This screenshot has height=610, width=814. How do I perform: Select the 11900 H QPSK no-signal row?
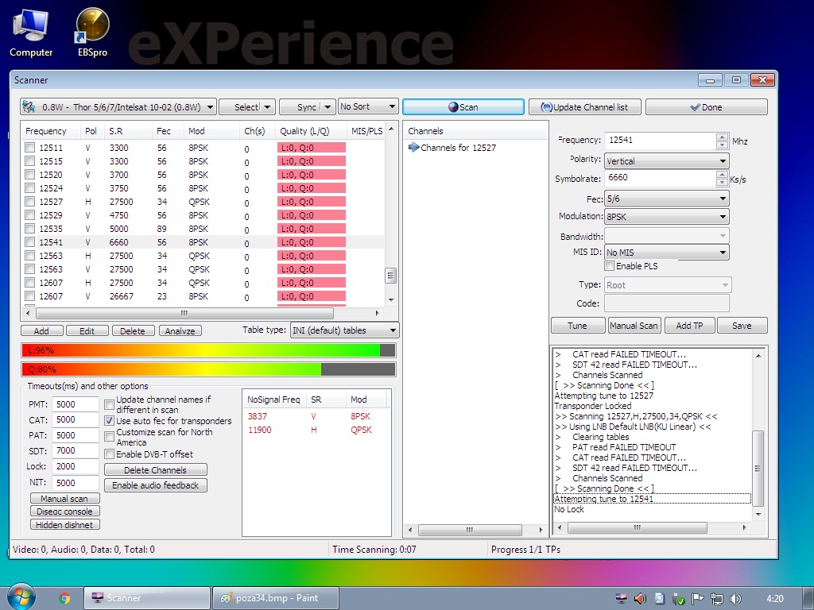[316, 430]
